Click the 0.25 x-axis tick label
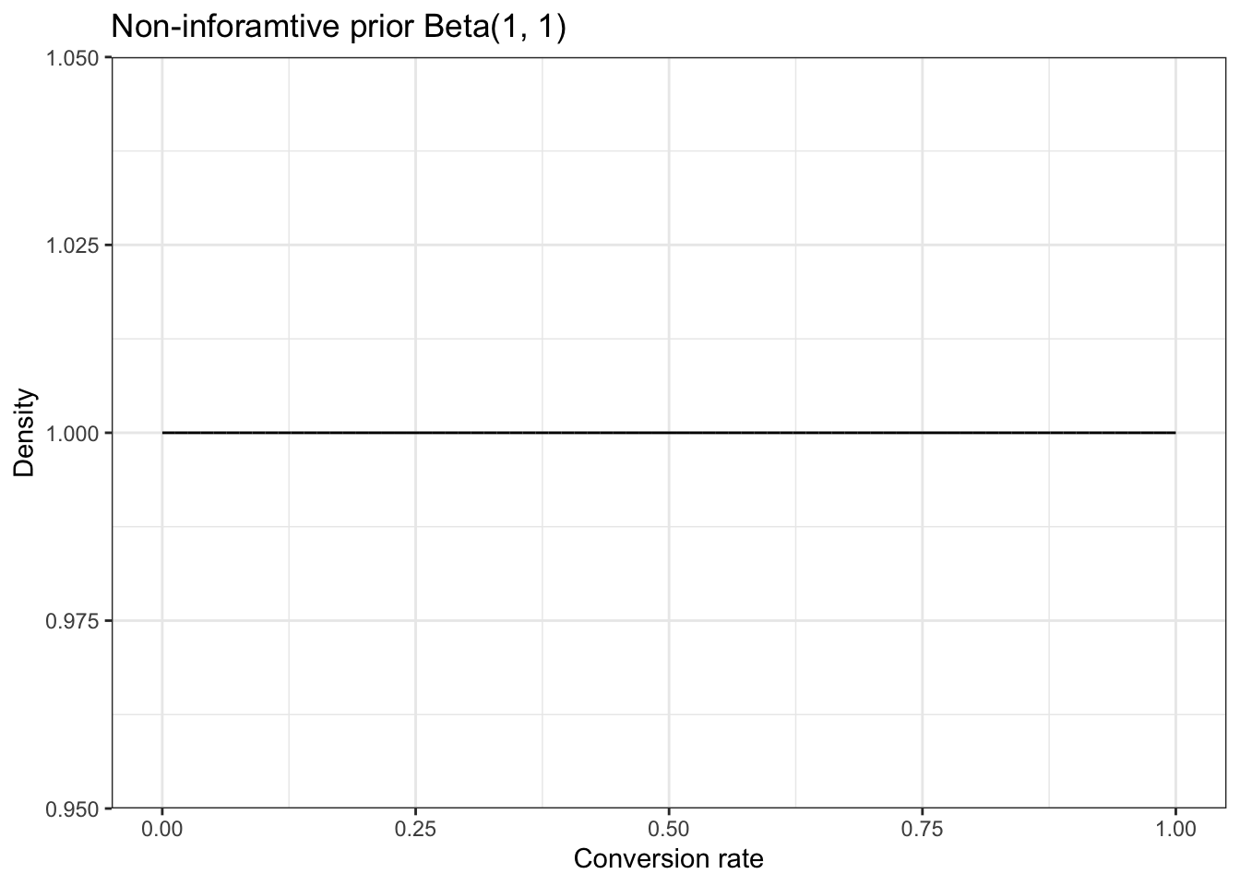The image size is (1240, 886). click(x=415, y=830)
